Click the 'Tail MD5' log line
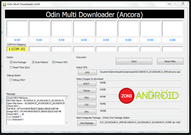Viewport: 191px width, 135px height. 33,109
